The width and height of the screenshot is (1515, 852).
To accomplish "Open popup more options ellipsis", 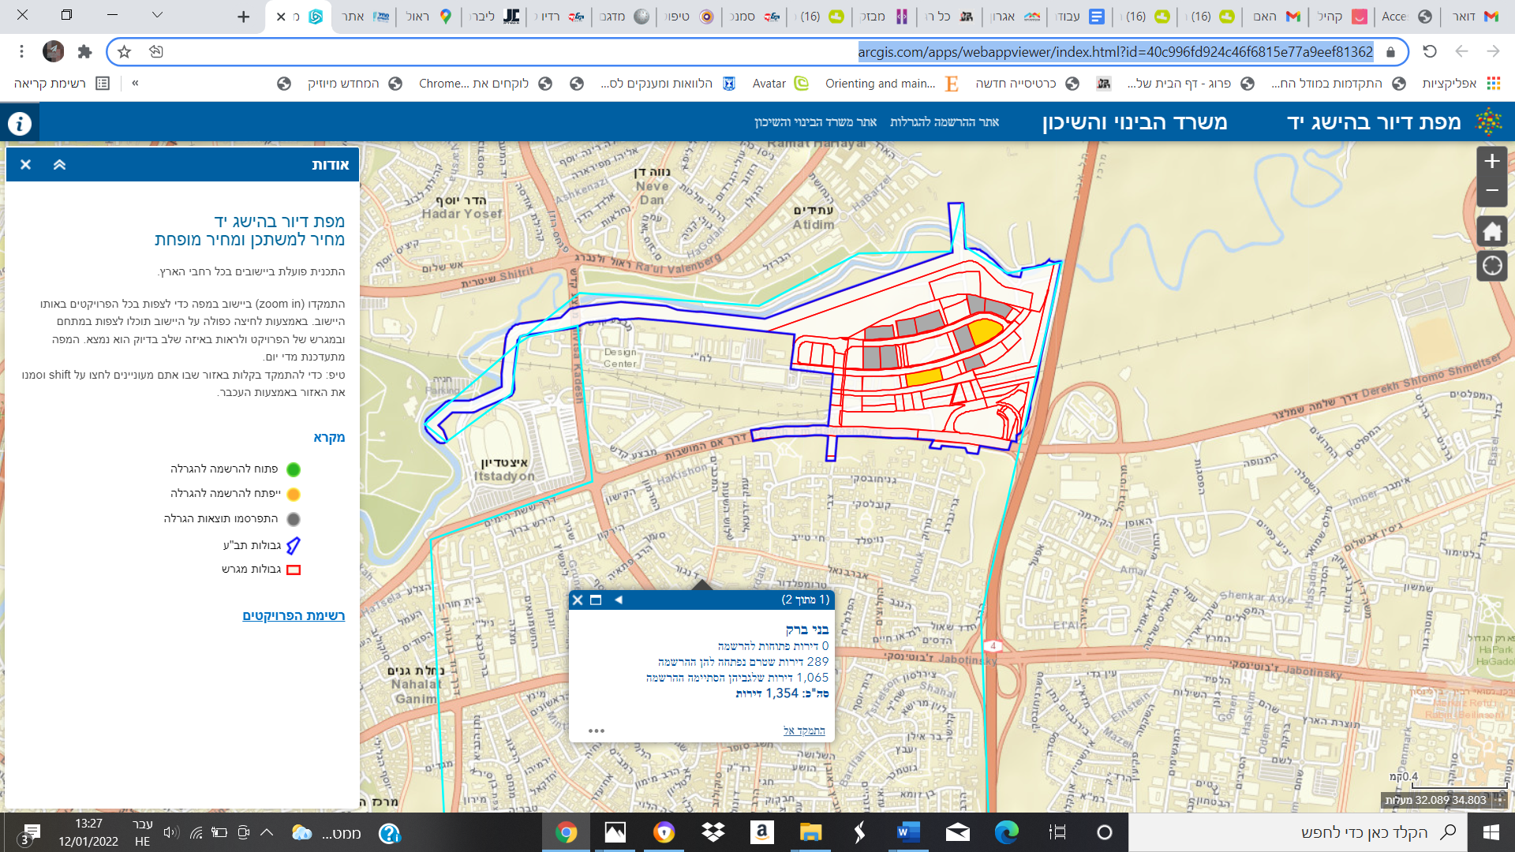I will 596,731.
